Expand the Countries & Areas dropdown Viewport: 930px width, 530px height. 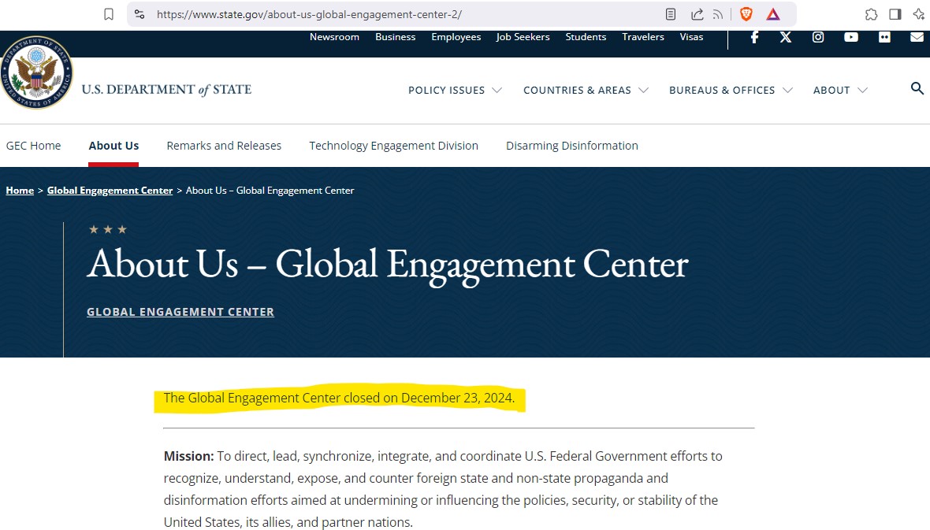click(586, 91)
